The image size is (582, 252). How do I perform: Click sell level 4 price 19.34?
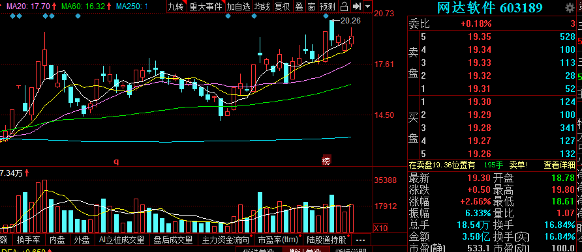pos(479,49)
